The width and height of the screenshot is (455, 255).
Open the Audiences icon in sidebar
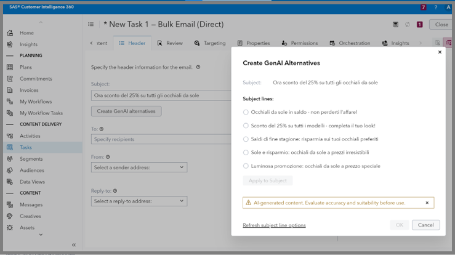pos(10,171)
